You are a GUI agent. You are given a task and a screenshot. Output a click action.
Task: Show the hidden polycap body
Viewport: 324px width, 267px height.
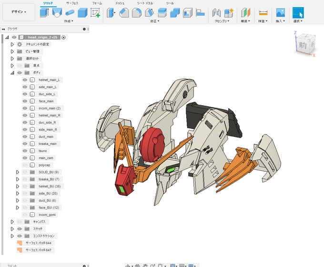point(25,165)
